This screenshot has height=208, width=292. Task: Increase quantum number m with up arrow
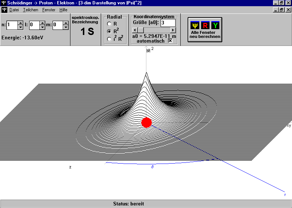point(66,23)
